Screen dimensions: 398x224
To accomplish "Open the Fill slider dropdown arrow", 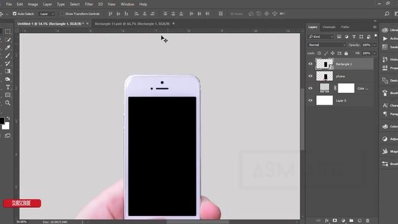I will 374,54.
